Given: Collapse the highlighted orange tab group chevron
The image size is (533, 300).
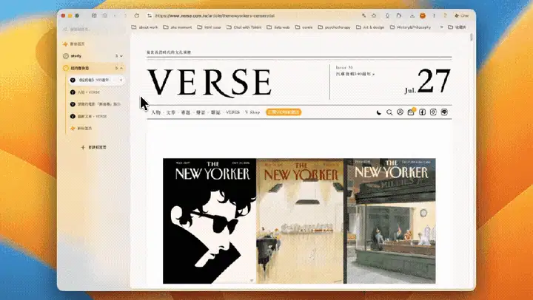Looking at the screenshot, I should point(121,68).
